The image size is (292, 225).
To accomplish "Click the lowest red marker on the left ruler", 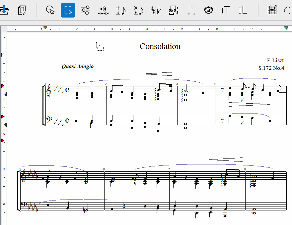I will click(3, 141).
